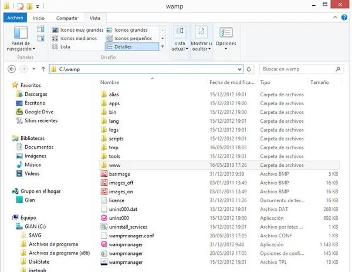352x272 pixels.
Task: Select the logs folder icon
Action: click(x=104, y=130)
